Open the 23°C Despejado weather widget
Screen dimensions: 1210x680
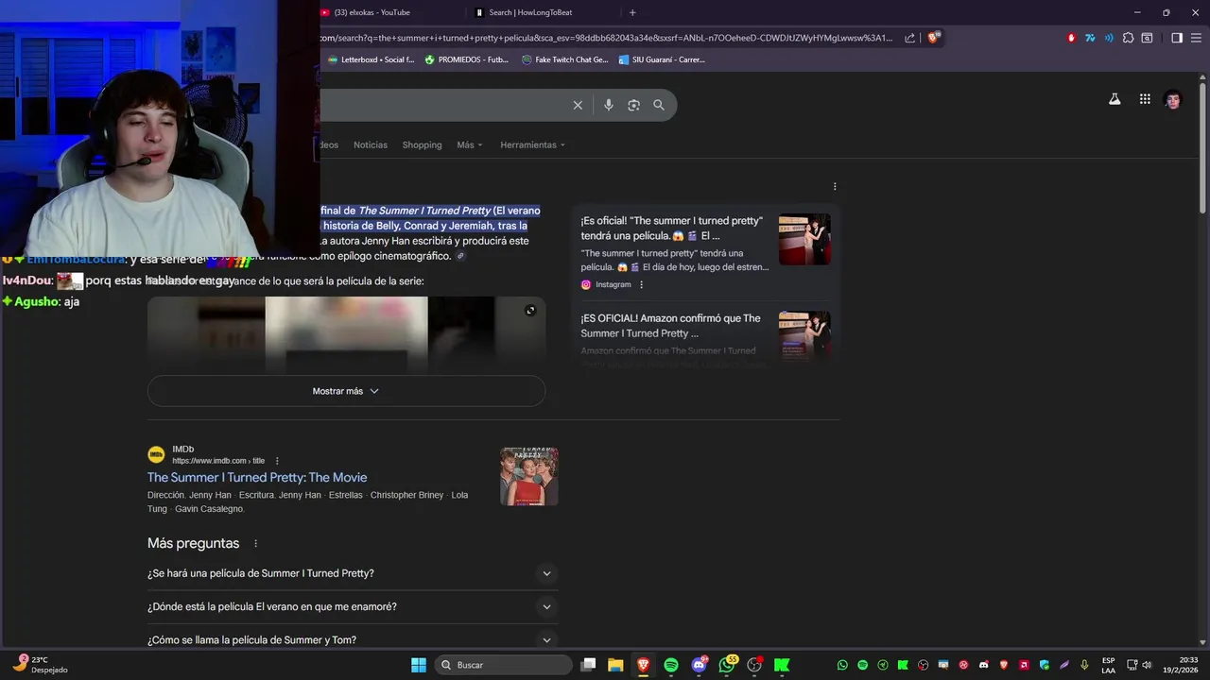40,665
